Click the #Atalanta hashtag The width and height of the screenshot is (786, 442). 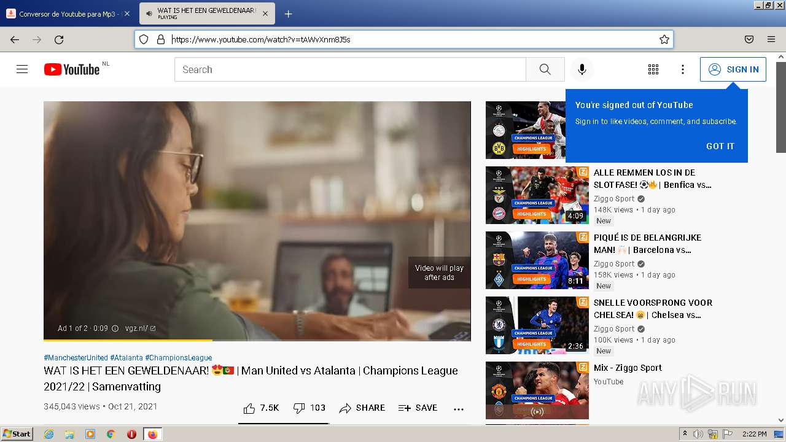(x=126, y=357)
